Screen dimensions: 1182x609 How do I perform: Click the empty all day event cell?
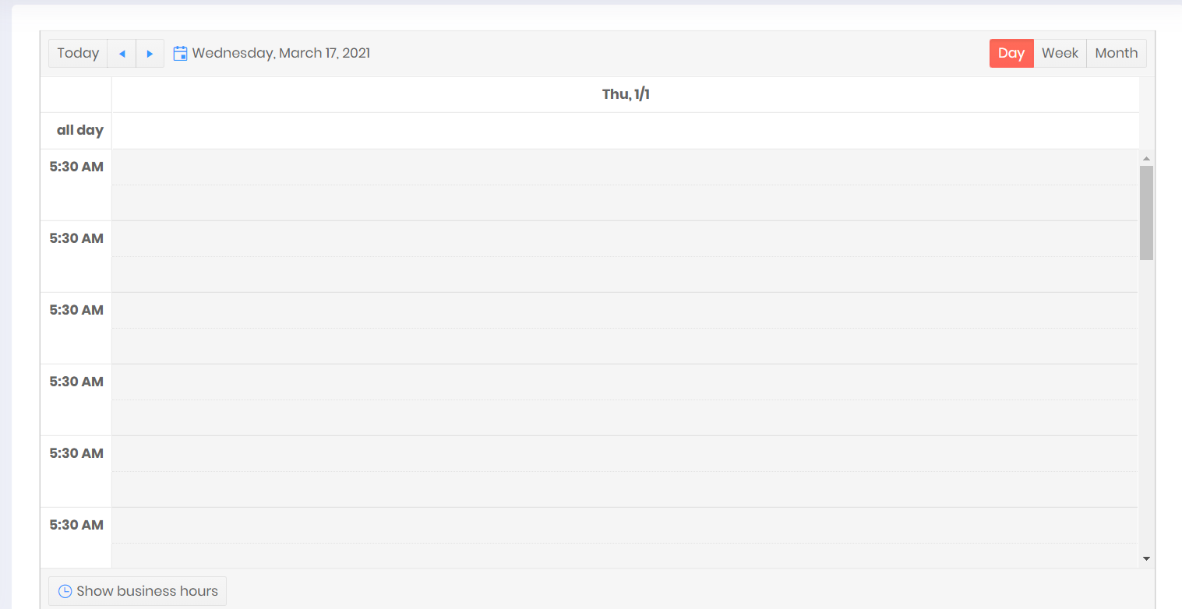click(625, 131)
